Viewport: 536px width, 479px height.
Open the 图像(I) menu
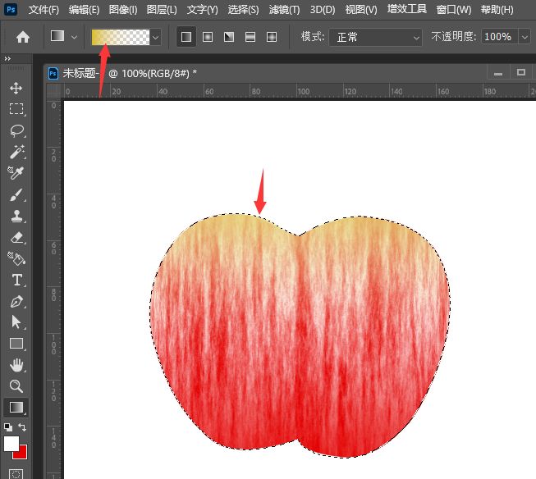123,10
